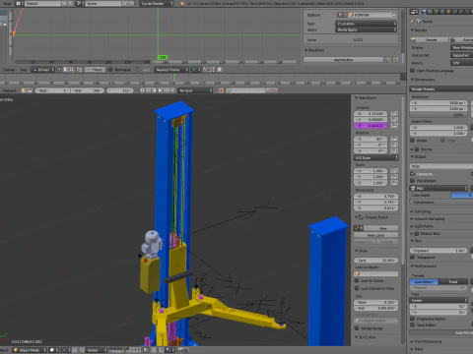
Task: Click the Add Modifier button
Action: (x=343, y=60)
